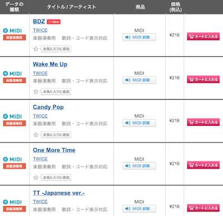Add BDZ to cart
Screen dimensions: 223x216
click(x=203, y=37)
